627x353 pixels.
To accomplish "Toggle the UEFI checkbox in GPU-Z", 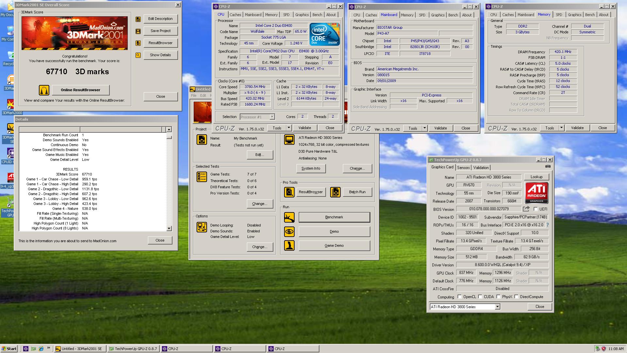I will tap(536, 209).
